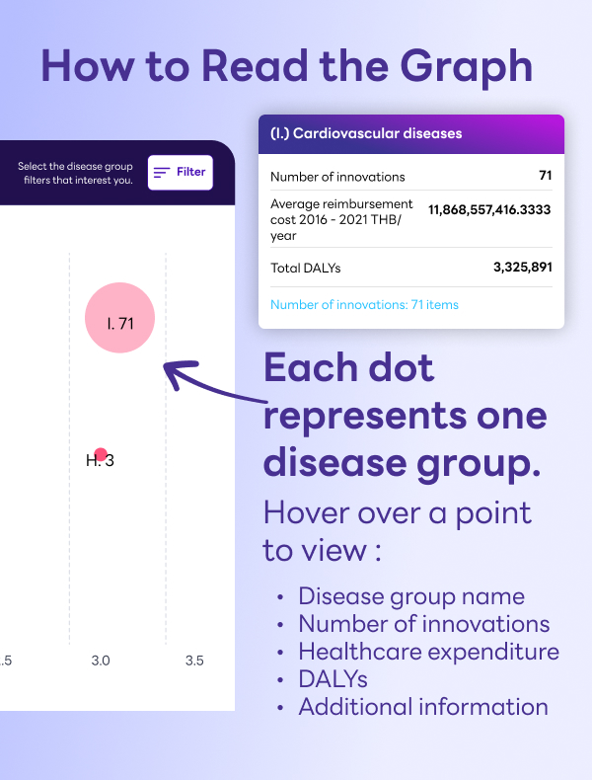Select the large pink I. 71 bubble
Screen dimensions: 592x780
pyautogui.click(x=119, y=318)
